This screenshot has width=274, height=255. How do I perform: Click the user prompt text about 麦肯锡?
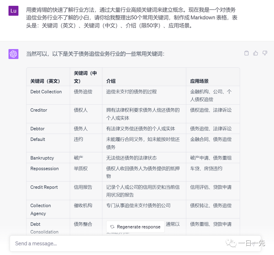tap(131, 18)
